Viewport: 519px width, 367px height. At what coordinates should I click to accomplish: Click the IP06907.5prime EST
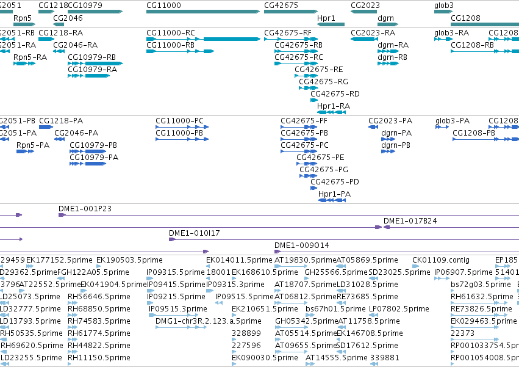pyautogui.click(x=442, y=278)
